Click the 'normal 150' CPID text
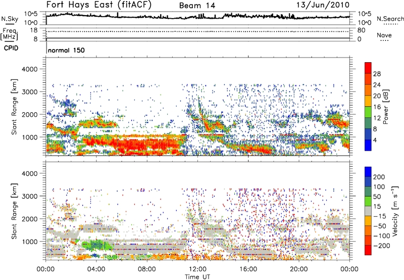 (x=66, y=50)
